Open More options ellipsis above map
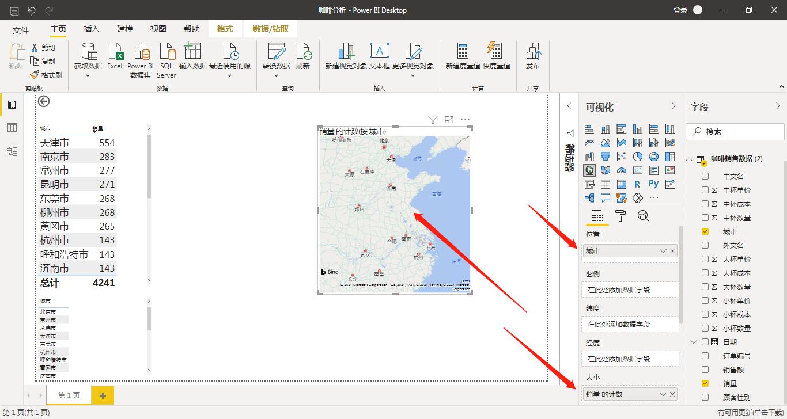 [466, 120]
